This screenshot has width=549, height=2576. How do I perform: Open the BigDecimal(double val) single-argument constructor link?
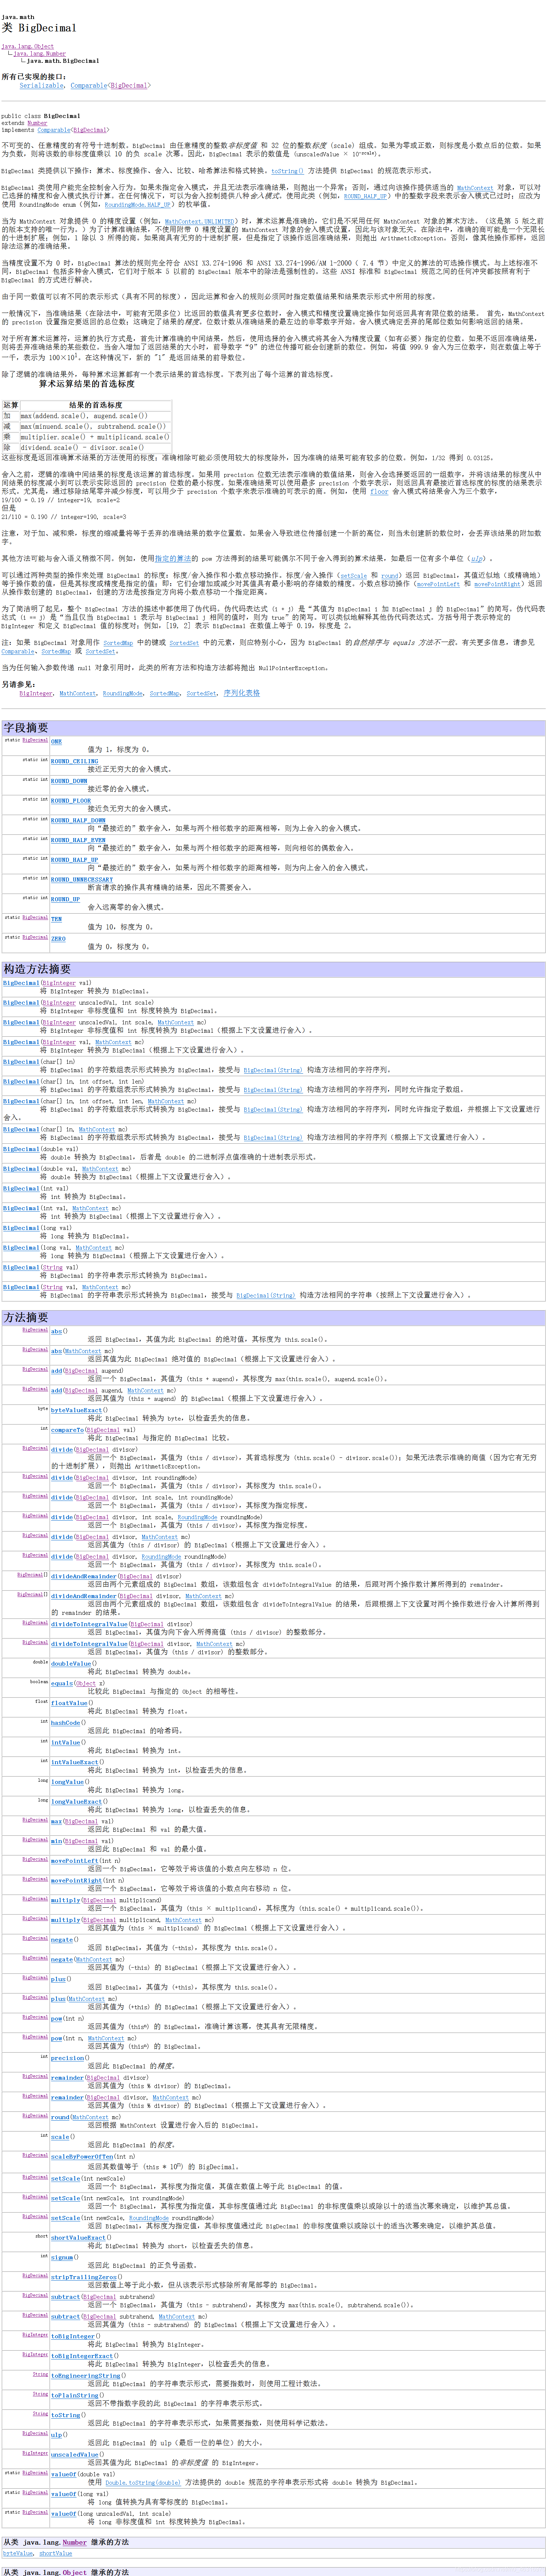(20, 1149)
